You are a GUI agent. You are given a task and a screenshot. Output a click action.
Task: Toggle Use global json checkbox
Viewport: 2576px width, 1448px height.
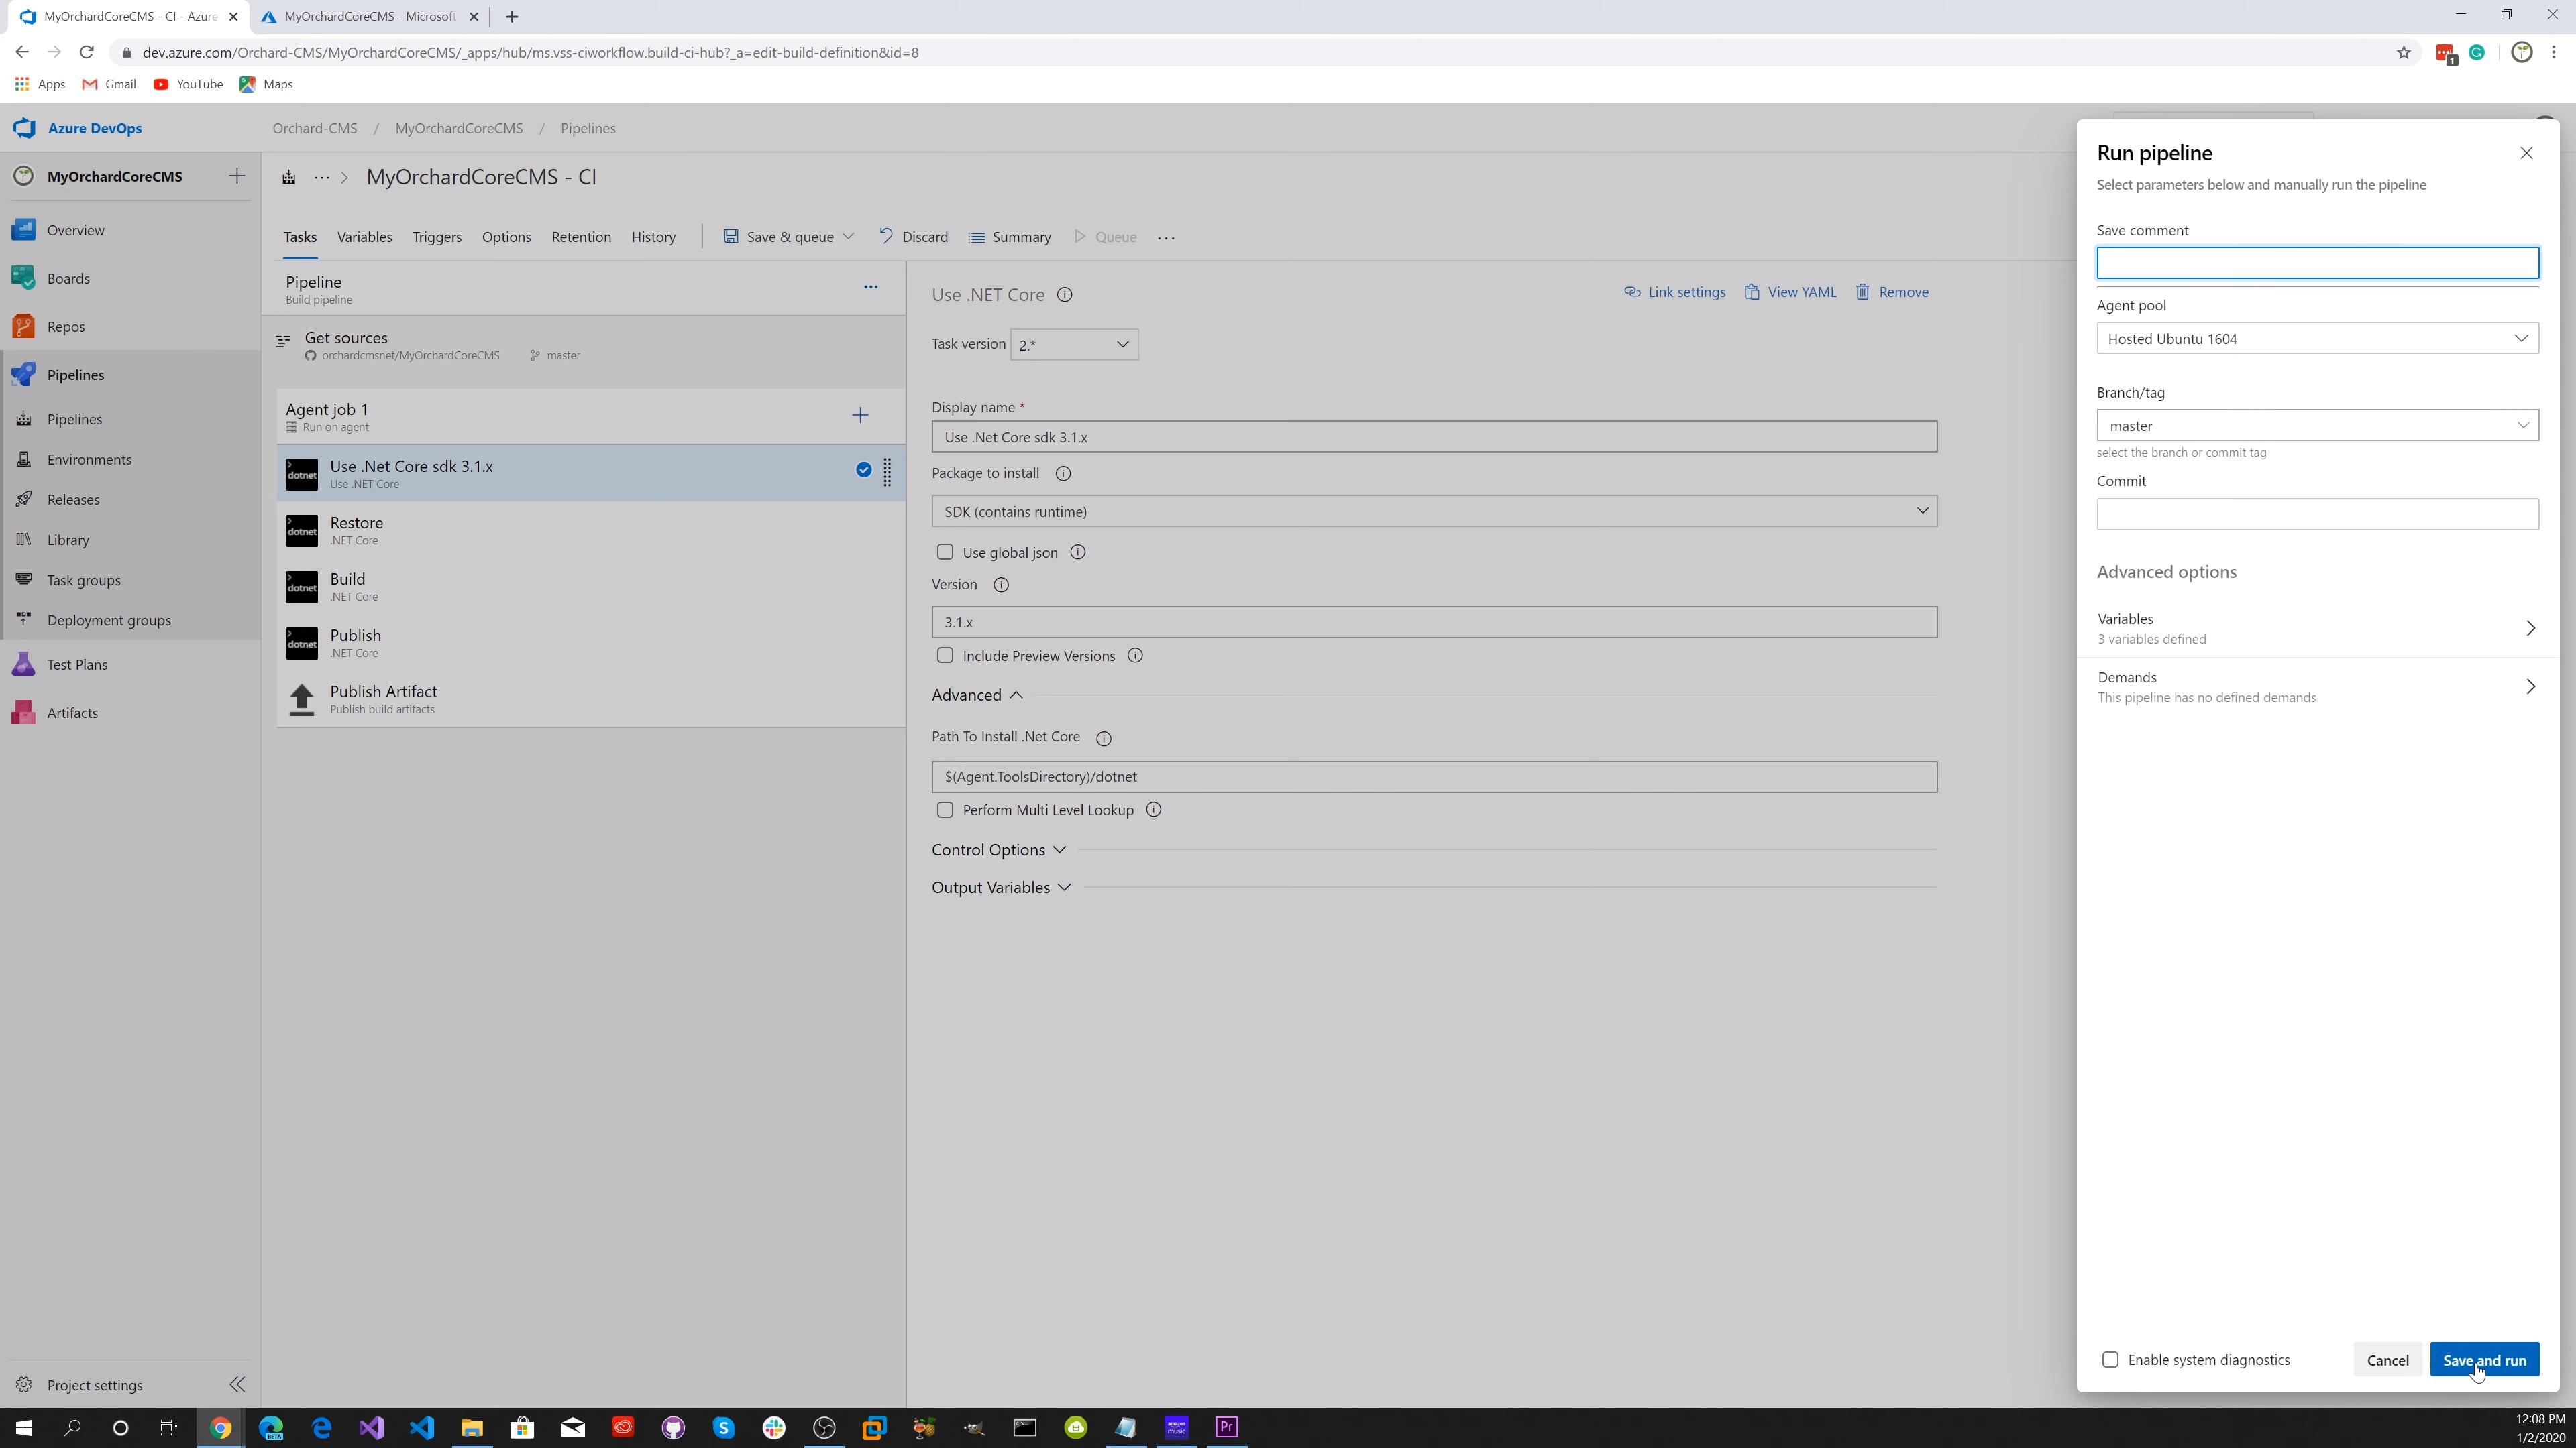[x=945, y=552]
